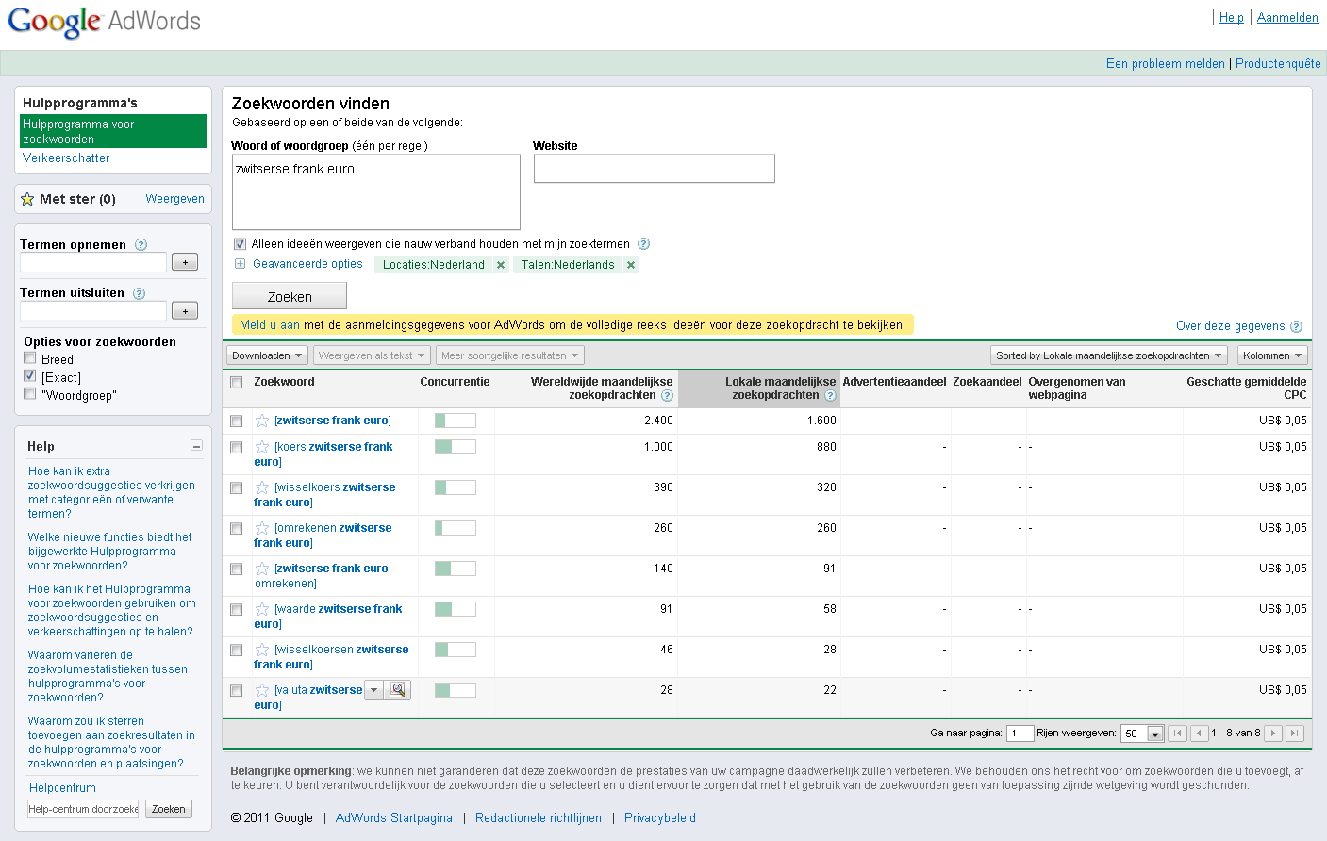This screenshot has width=1327, height=841.
Task: Star the [valuta zwitserse euro] keyword
Action: [262, 690]
